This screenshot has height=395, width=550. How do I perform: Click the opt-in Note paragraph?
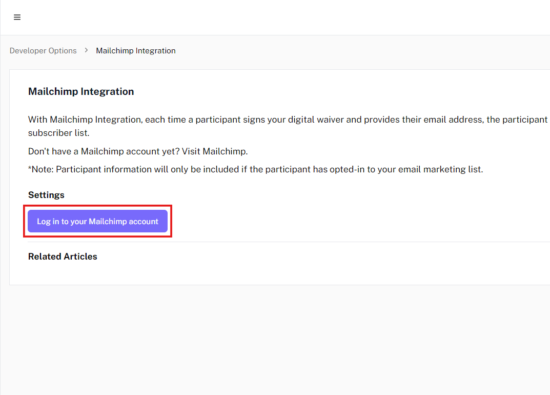(x=255, y=169)
